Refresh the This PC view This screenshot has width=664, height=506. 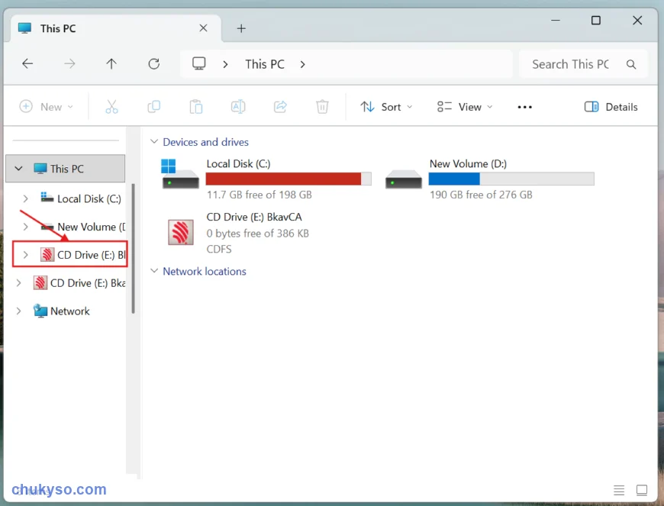(153, 64)
